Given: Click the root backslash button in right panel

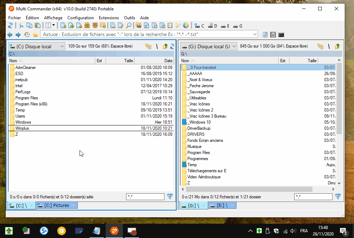Looking at the screenshot, I should tap(329, 46).
